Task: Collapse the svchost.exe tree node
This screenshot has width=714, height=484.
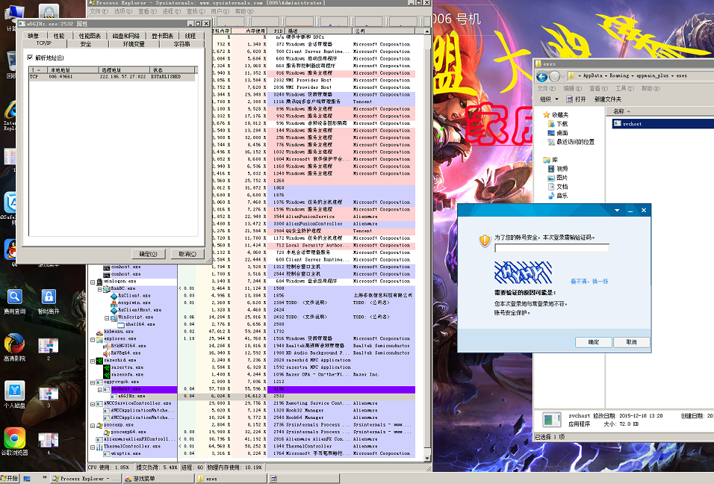Action: tap(100, 390)
